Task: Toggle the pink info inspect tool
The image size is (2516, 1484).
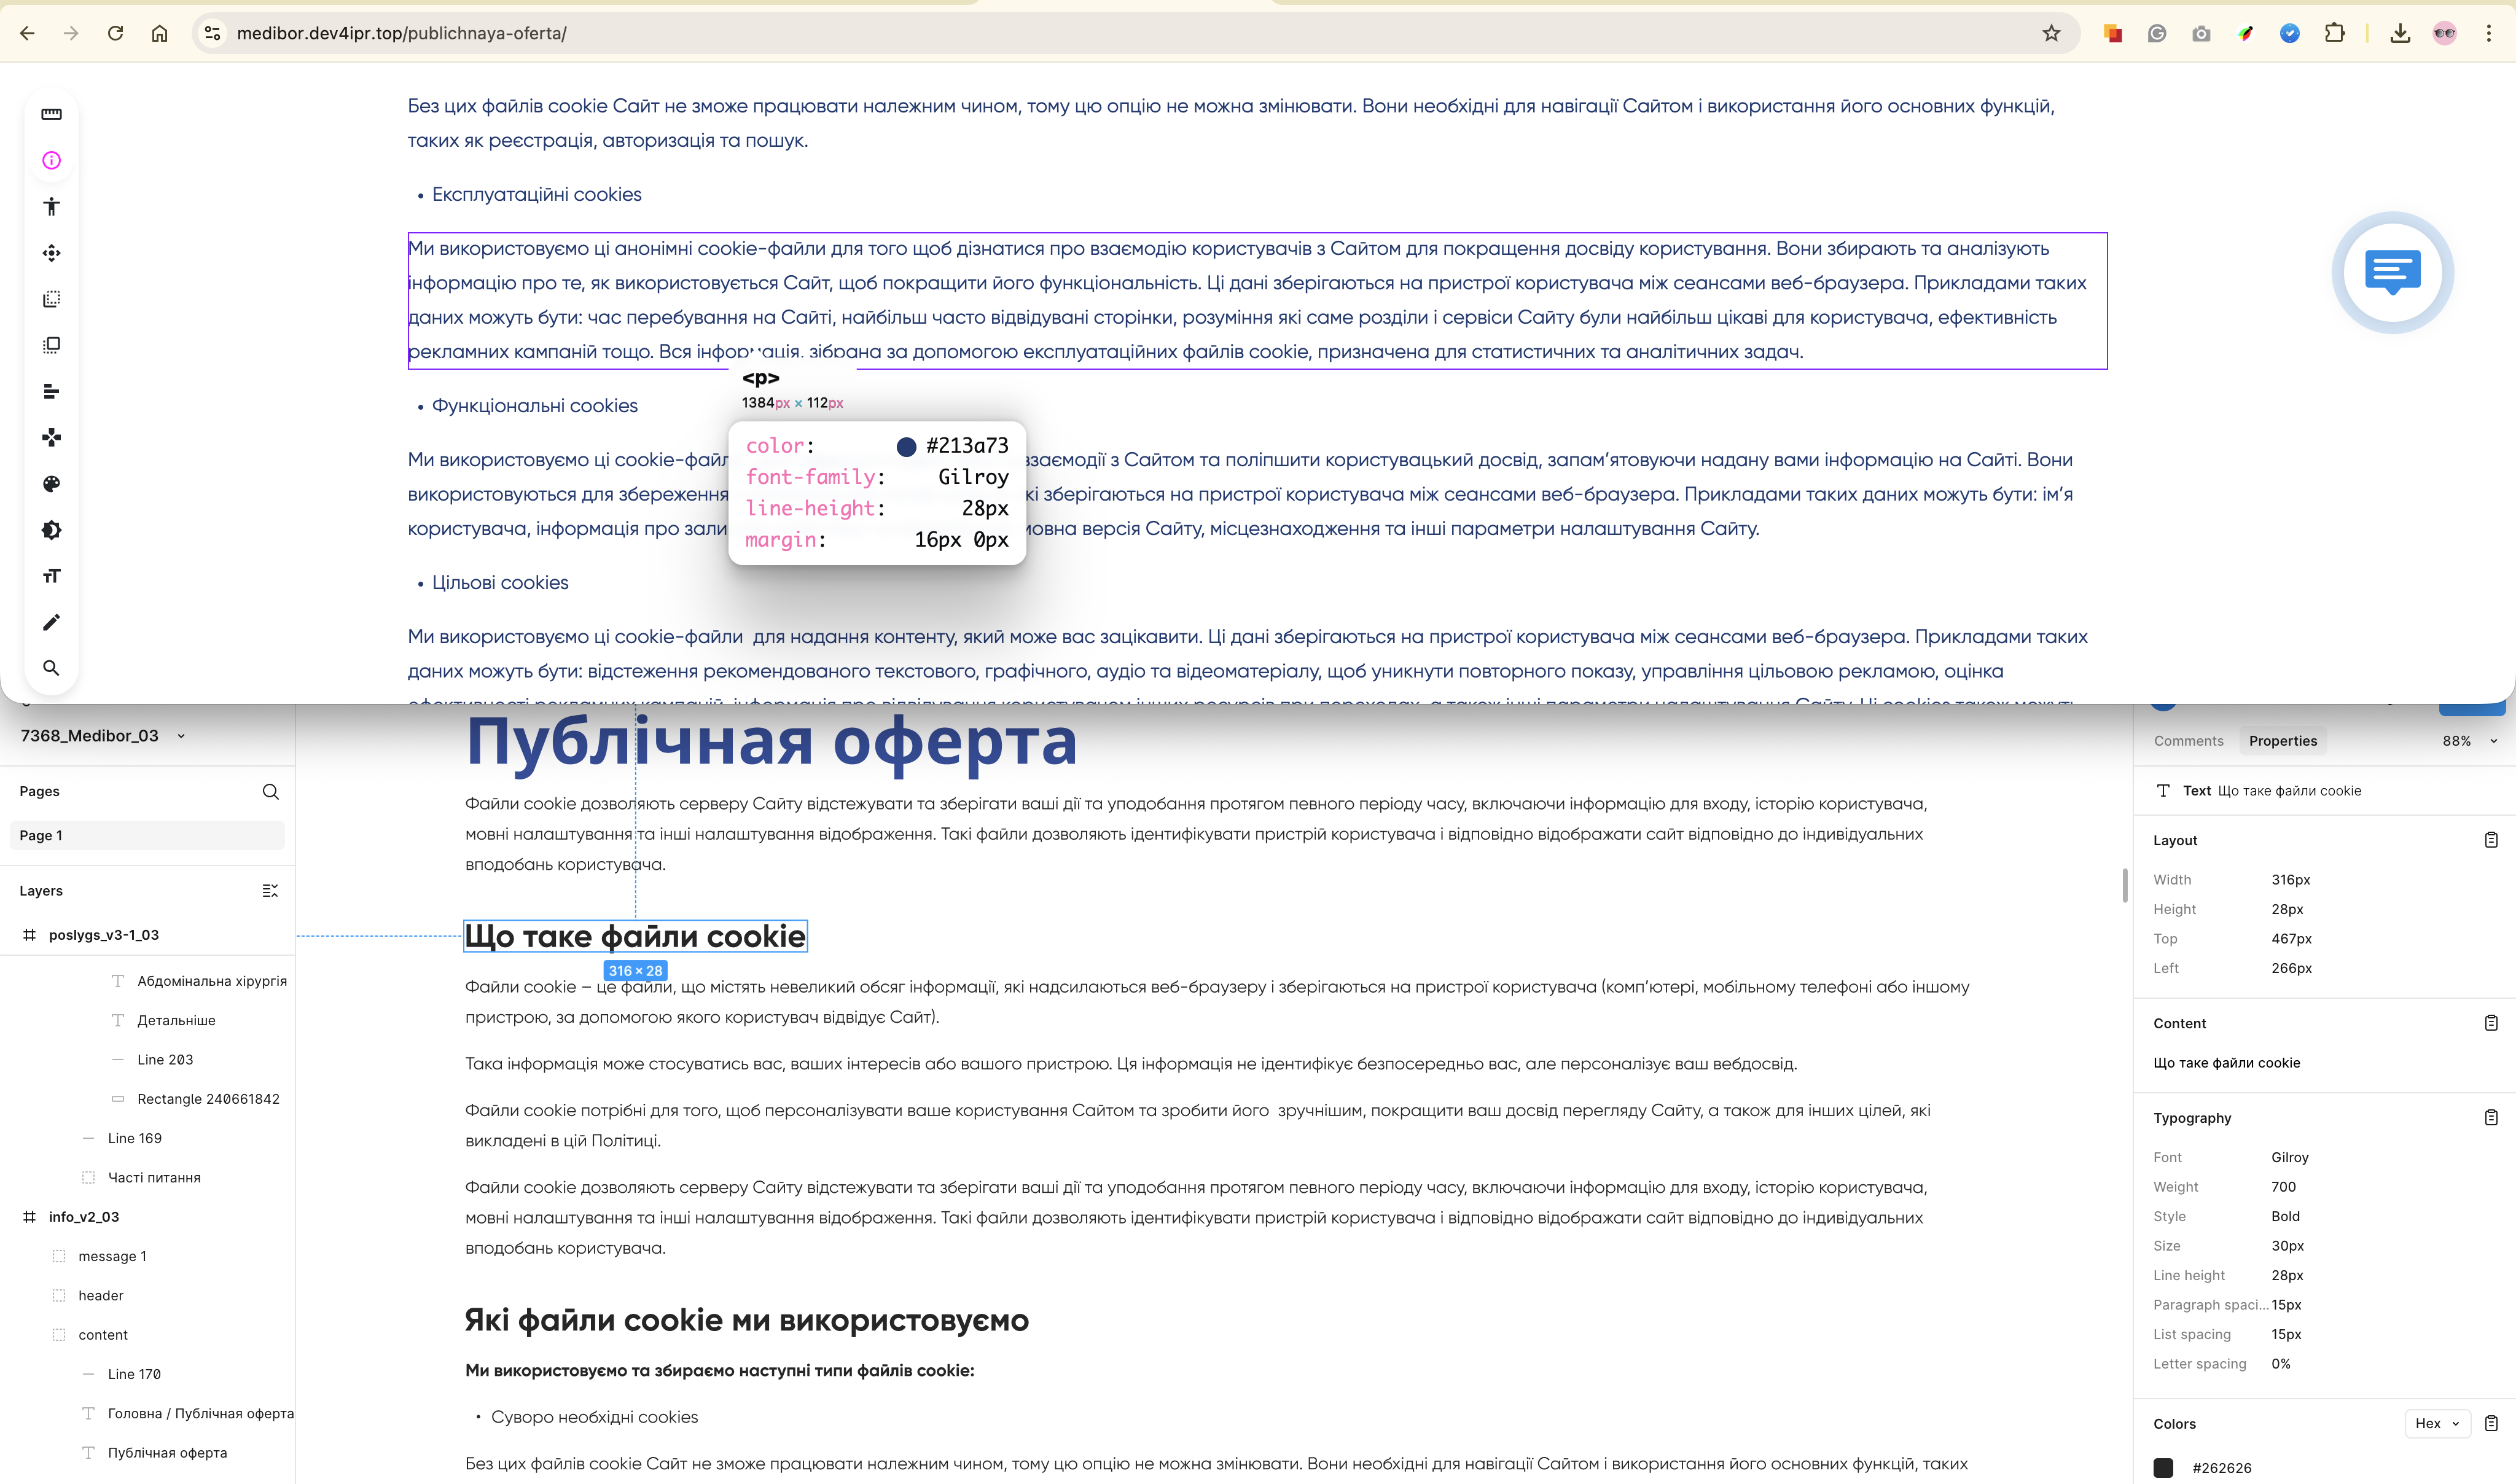Action: 51,160
